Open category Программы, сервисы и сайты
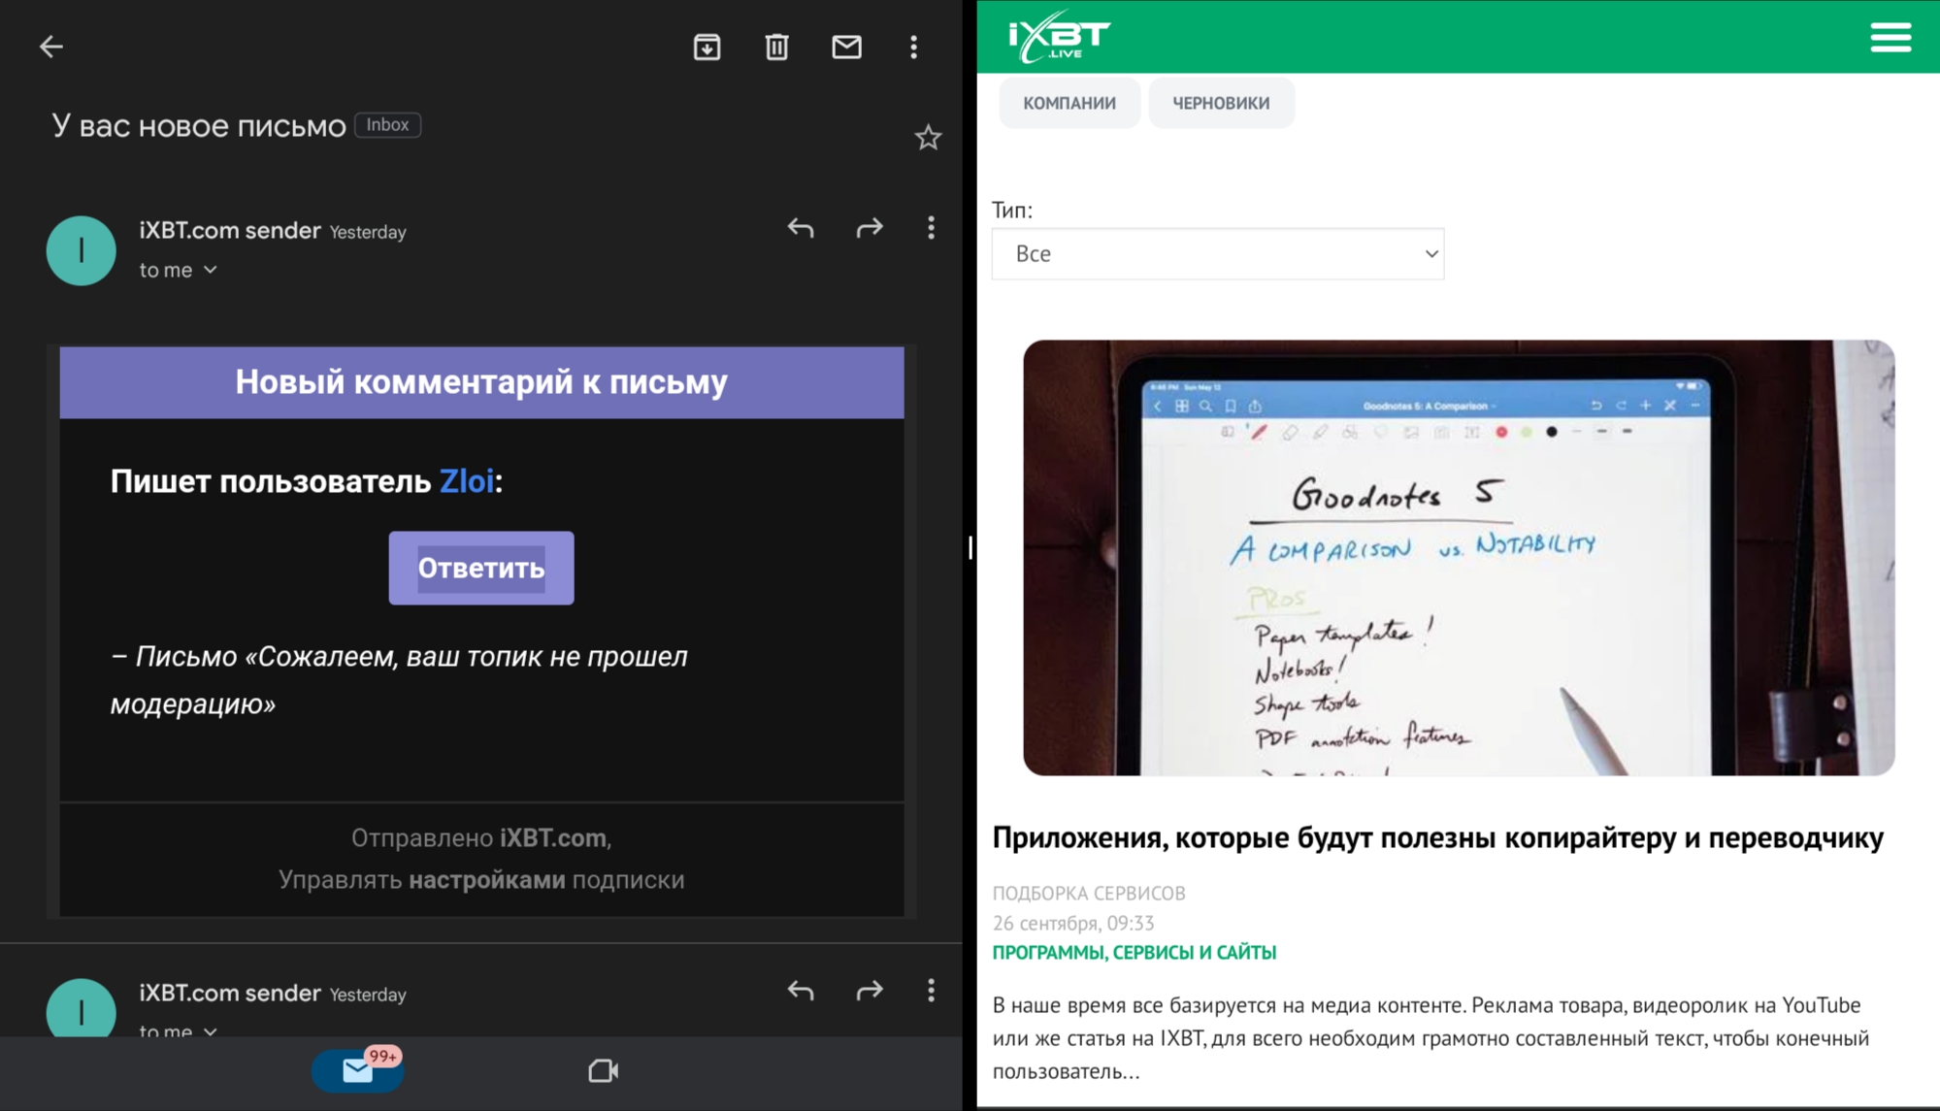 click(1134, 953)
